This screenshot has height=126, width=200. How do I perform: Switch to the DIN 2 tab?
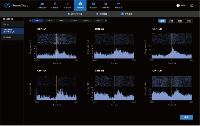49,21
